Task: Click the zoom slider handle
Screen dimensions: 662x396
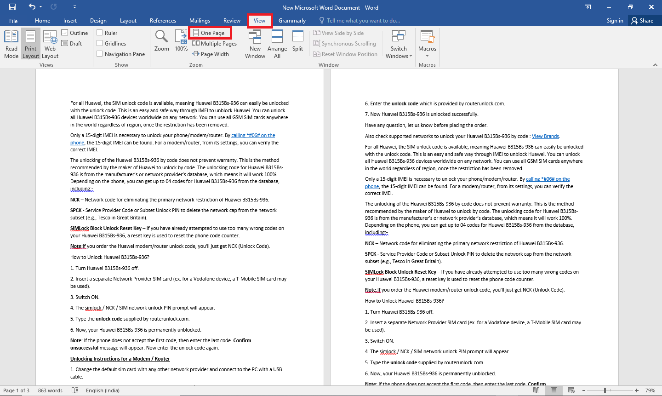Action: 605,390
